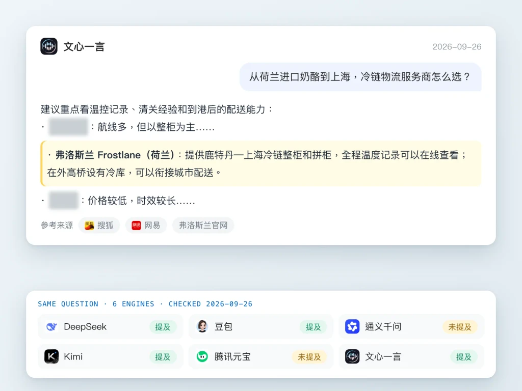The image size is (522, 391).
Task: Click the 文心一言 title in the header
Action: (84, 46)
